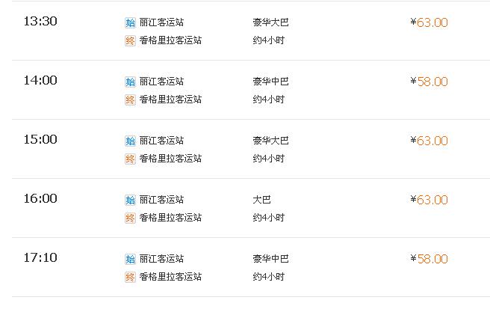The height and width of the screenshot is (318, 490).
Task: Click the ¥58.00 price on 17:10 bus
Action: point(429,259)
